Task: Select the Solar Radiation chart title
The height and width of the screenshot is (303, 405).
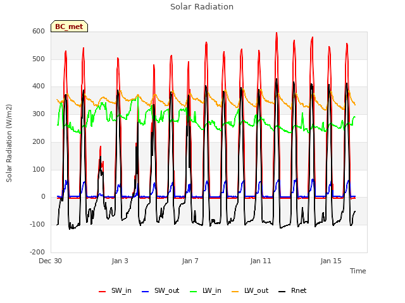Action: (202, 7)
